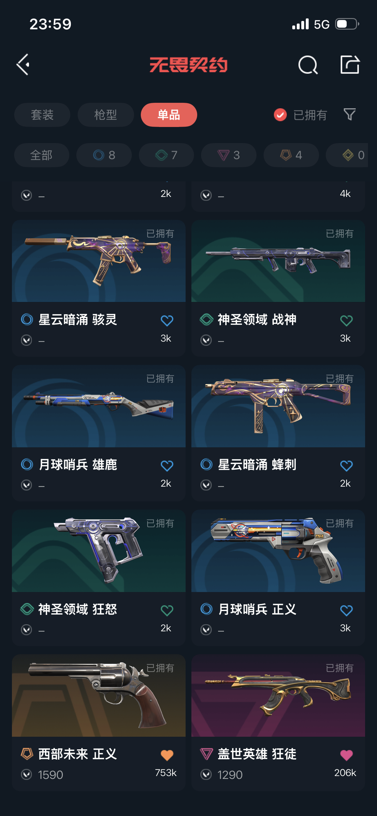The height and width of the screenshot is (816, 377).
Task: Unlike the 西部未来 正义 orange heart
Action: pos(167,755)
